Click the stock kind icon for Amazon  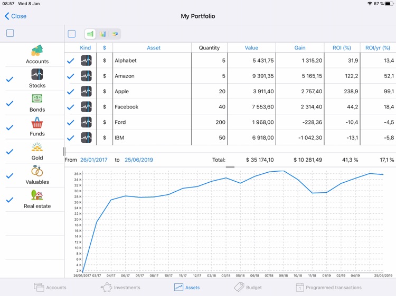click(x=86, y=76)
